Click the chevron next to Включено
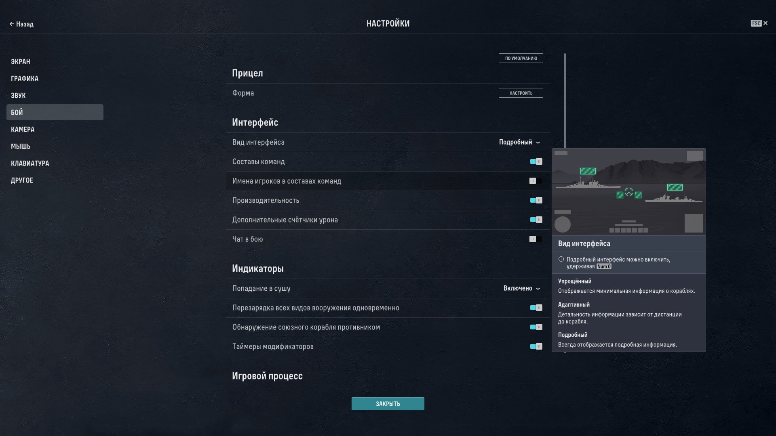The width and height of the screenshot is (776, 436). tap(538, 289)
